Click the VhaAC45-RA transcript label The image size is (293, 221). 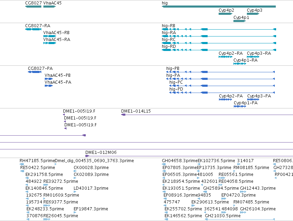57,40
